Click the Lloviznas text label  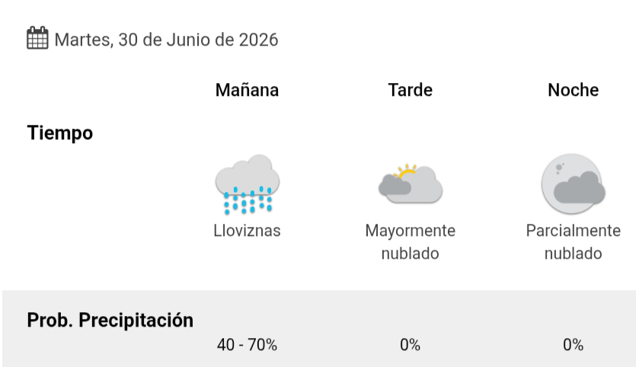[247, 231]
